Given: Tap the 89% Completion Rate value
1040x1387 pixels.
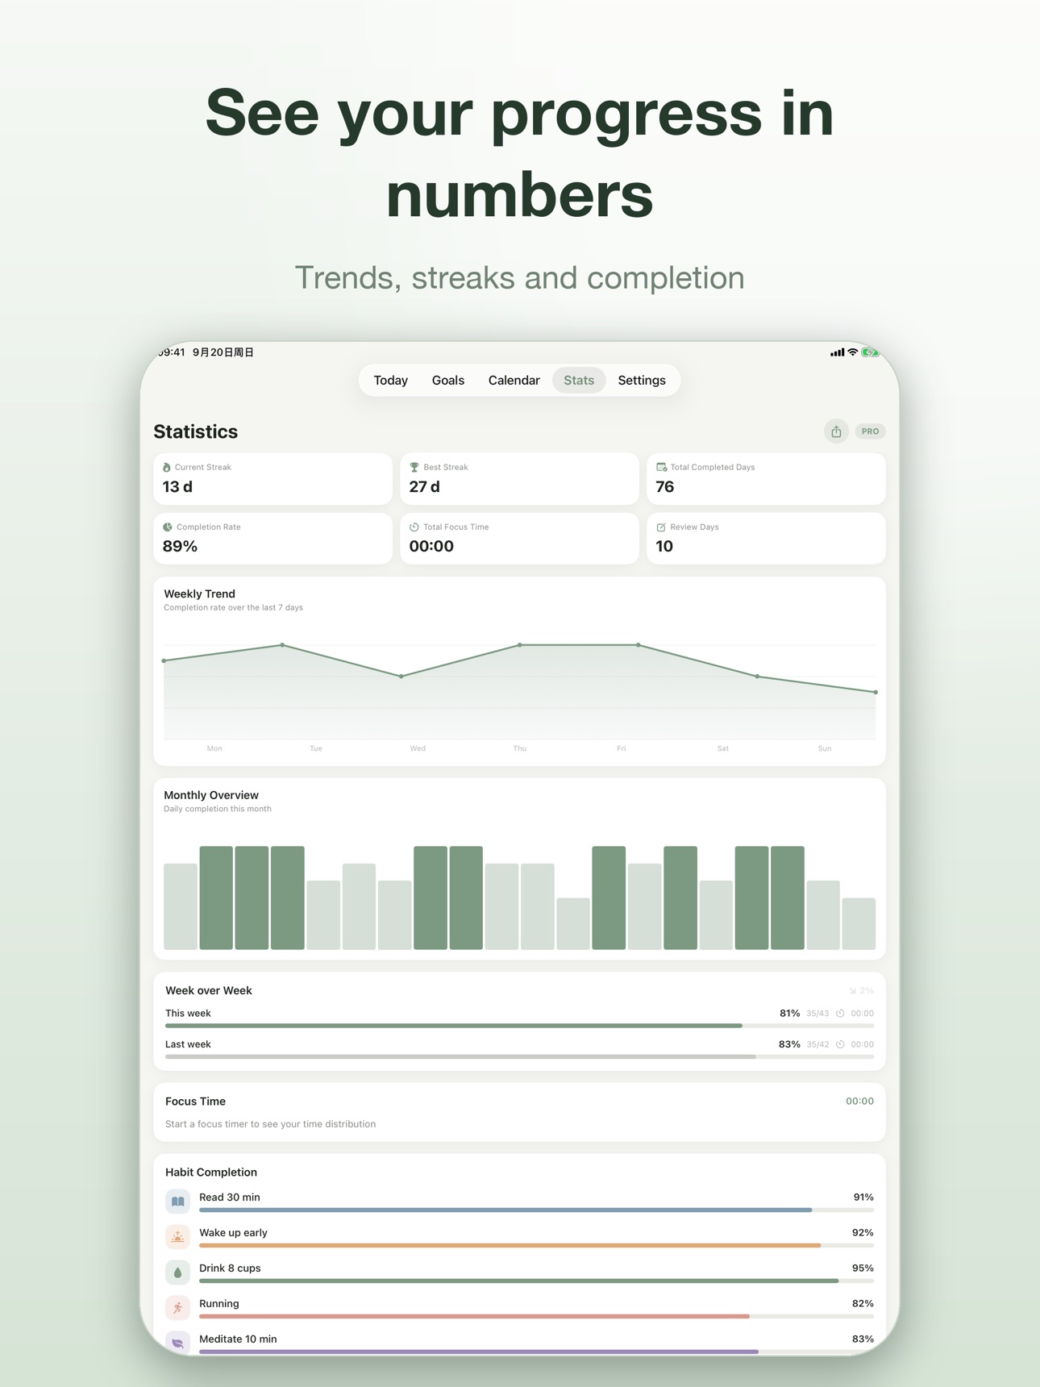Looking at the screenshot, I should pyautogui.click(x=180, y=546).
